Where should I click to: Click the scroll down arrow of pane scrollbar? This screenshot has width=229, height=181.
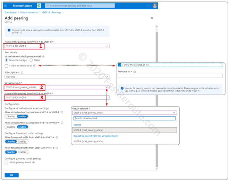click(x=157, y=169)
